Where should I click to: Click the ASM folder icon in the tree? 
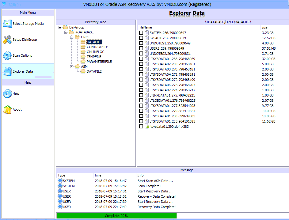[x=77, y=66]
